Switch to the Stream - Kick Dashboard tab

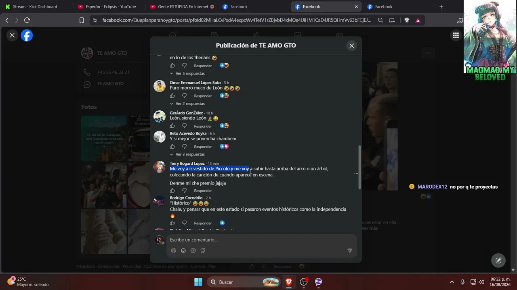[x=34, y=6]
